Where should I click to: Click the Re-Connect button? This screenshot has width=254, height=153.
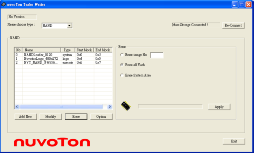[x=233, y=25]
